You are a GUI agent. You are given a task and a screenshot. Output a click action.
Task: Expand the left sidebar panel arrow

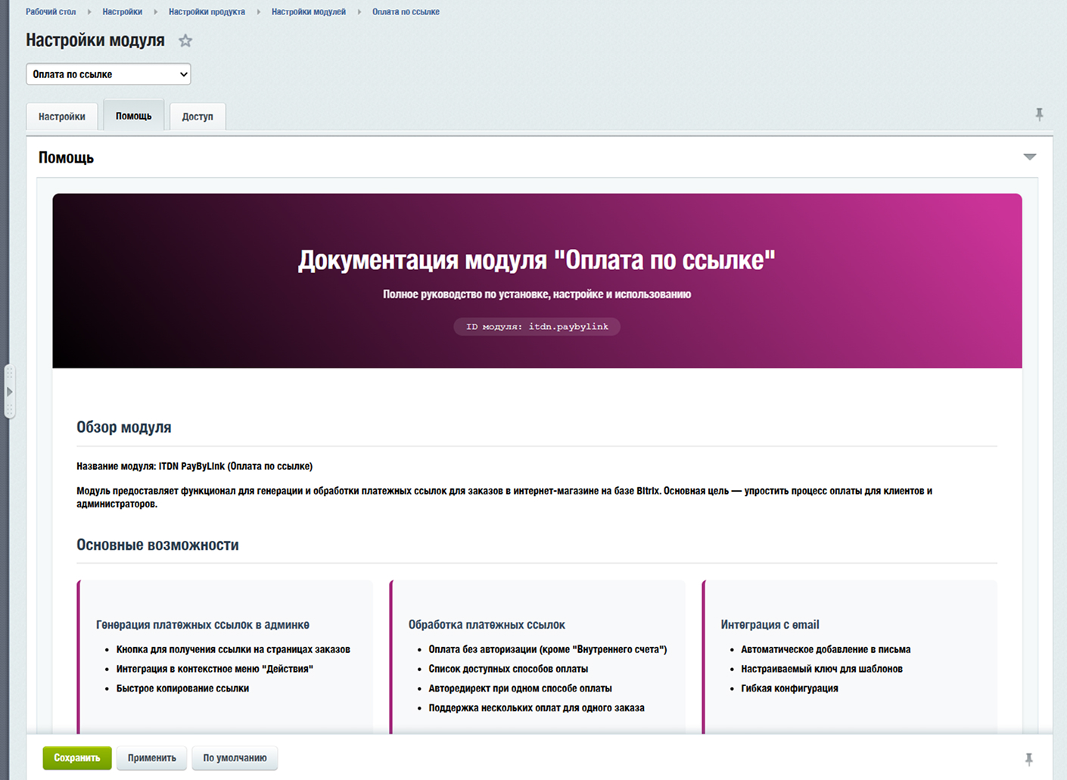[10, 392]
